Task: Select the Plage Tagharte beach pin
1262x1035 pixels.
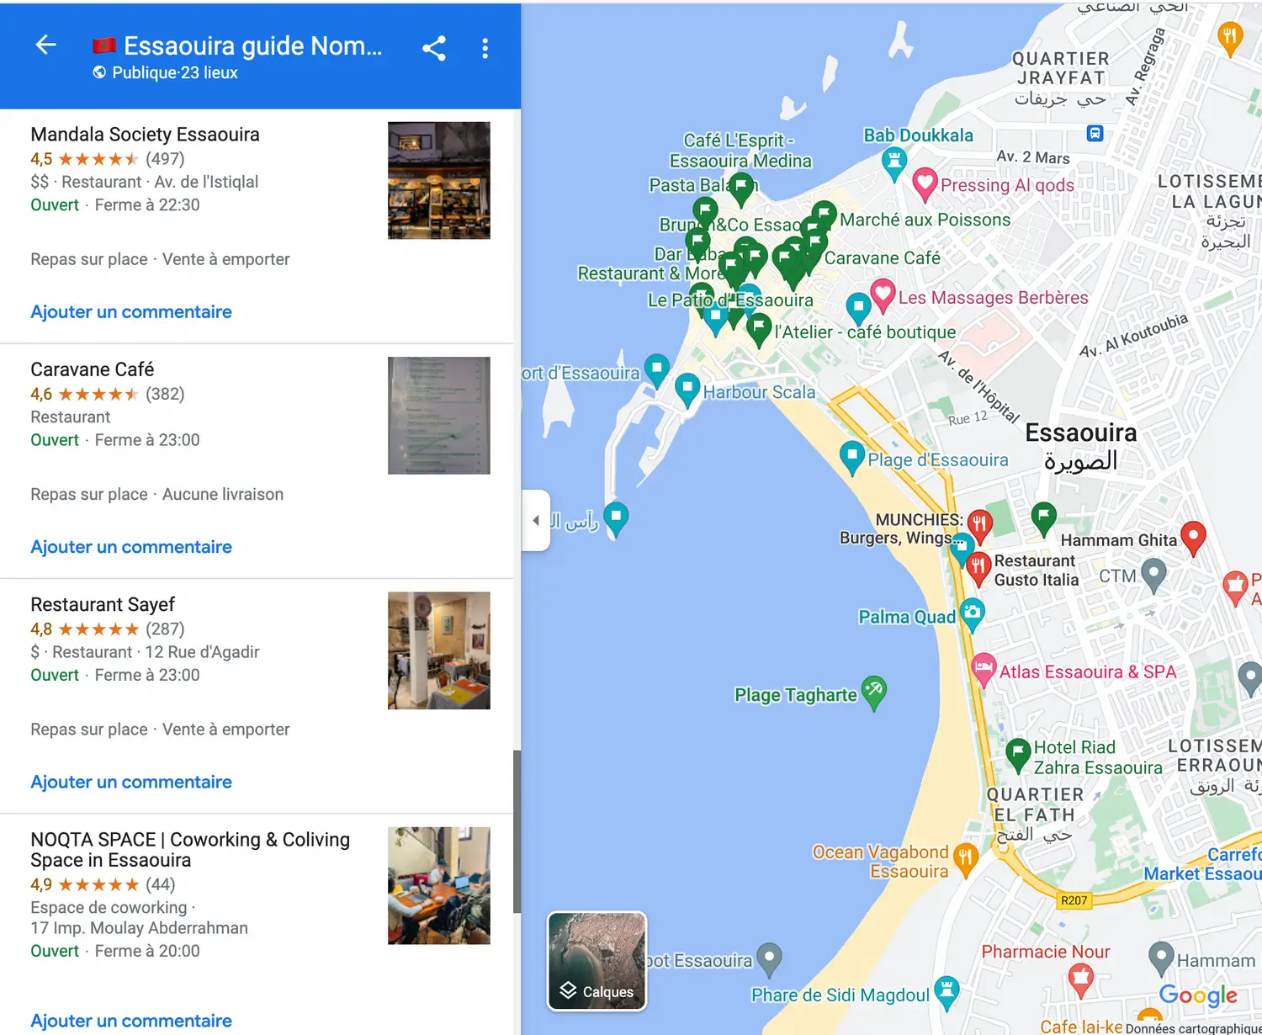Action: click(874, 693)
